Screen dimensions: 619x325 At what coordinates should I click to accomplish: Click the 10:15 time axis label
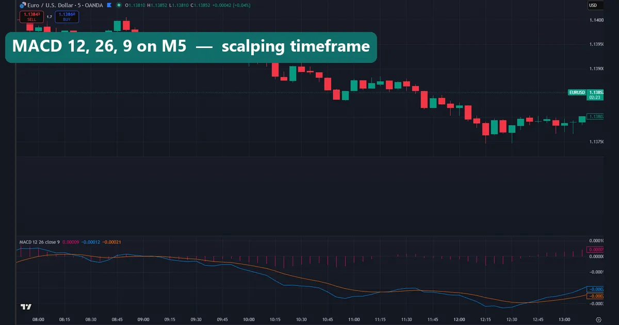275,319
